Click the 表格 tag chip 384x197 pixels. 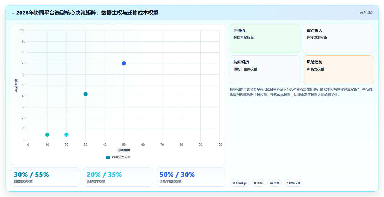pos(258,183)
